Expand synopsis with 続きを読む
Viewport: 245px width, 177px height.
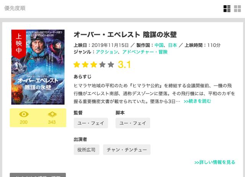197,101
